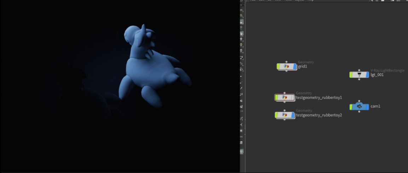Click the abc icon in viewport side toolbar
The image size is (408, 173).
click(x=241, y=136)
